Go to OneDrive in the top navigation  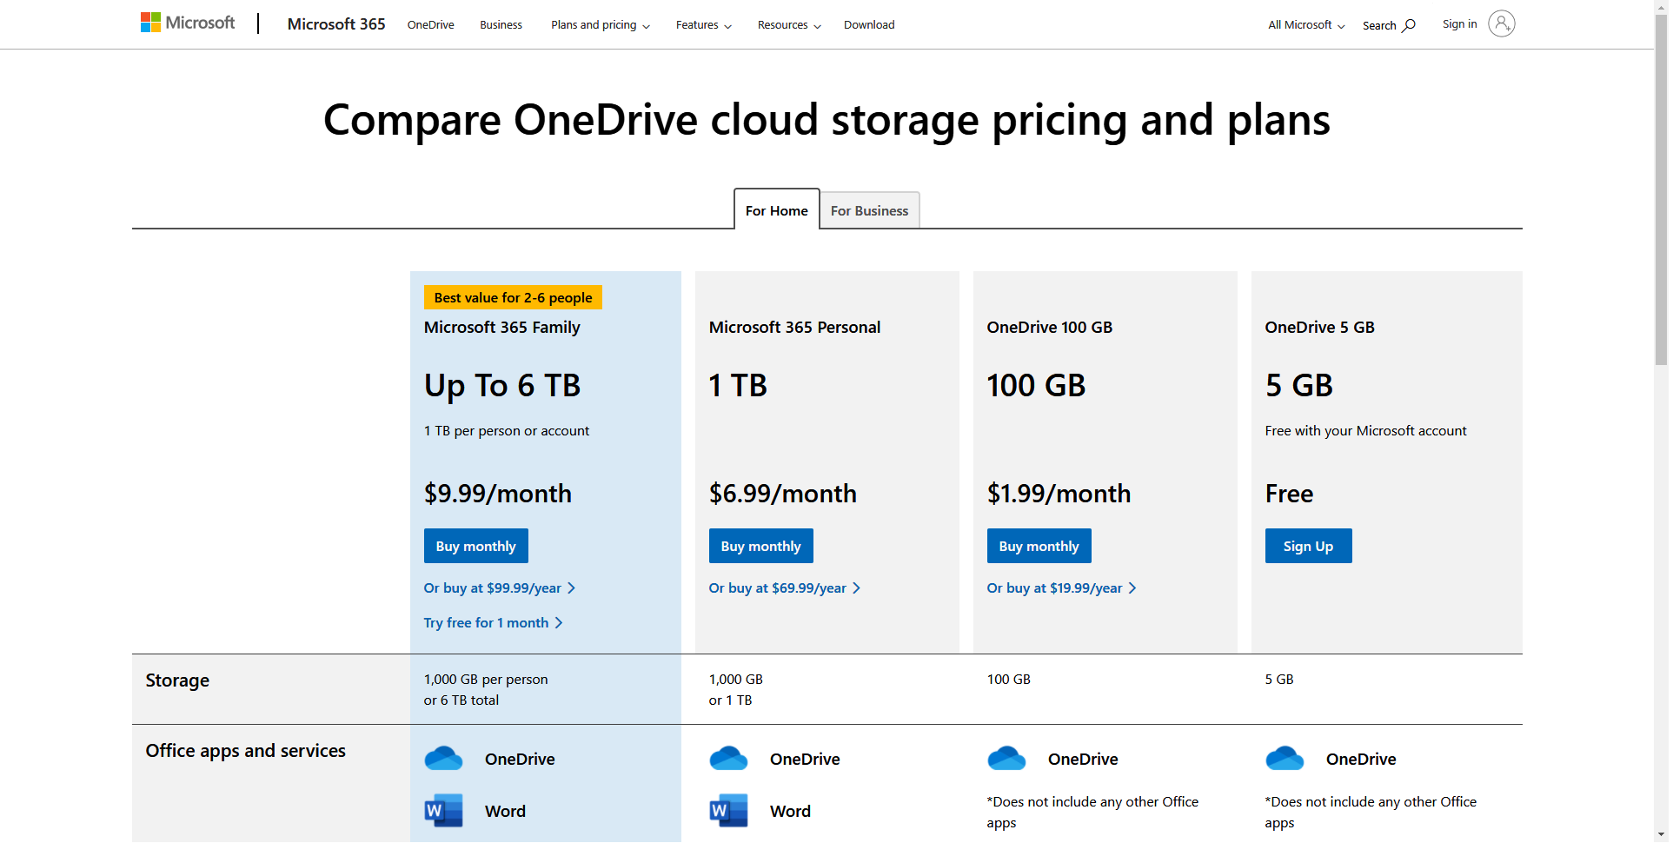click(431, 25)
